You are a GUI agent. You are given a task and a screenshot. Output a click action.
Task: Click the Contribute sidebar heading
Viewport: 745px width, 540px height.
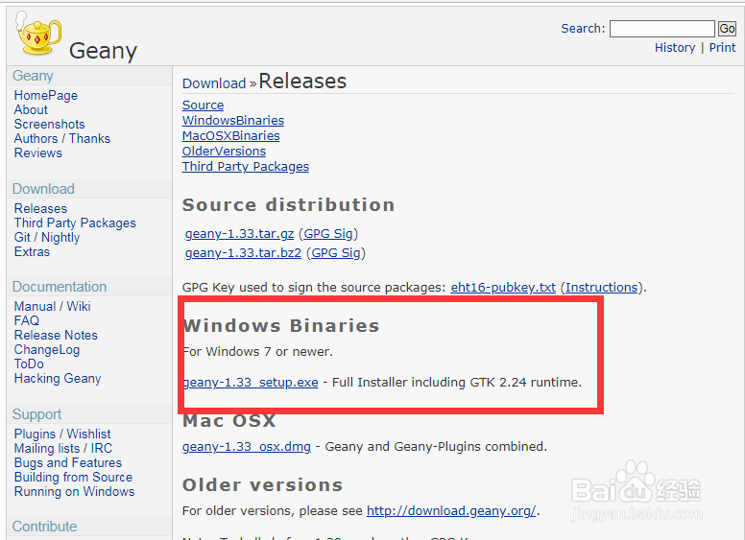[45, 527]
